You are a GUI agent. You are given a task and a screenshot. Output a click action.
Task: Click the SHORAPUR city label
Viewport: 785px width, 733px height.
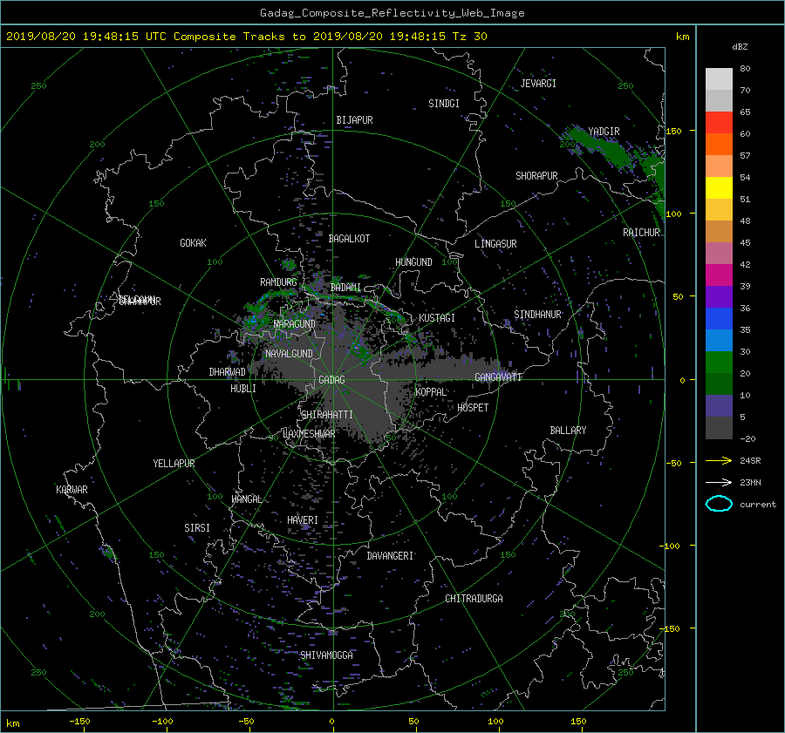coord(536,176)
